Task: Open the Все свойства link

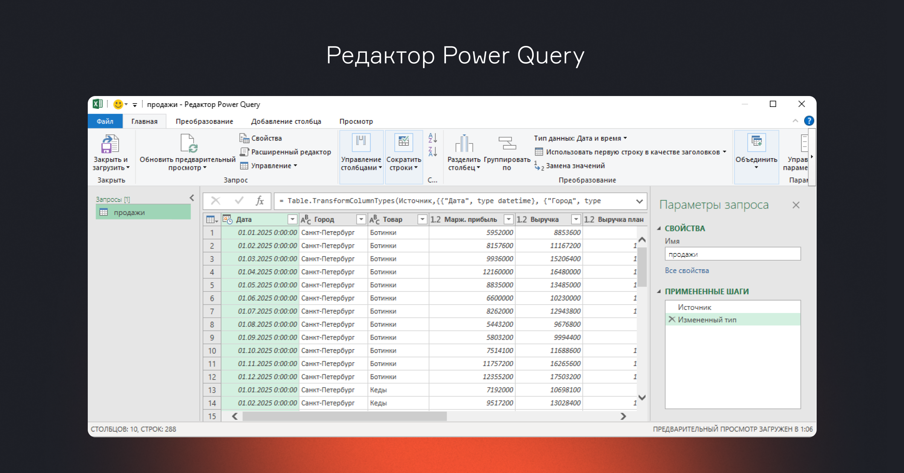Action: pyautogui.click(x=687, y=270)
